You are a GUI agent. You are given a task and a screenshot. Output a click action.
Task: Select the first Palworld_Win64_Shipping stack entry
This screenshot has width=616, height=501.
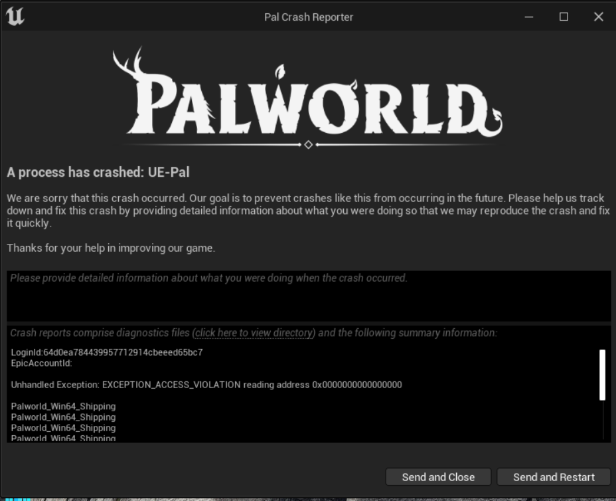(63, 406)
